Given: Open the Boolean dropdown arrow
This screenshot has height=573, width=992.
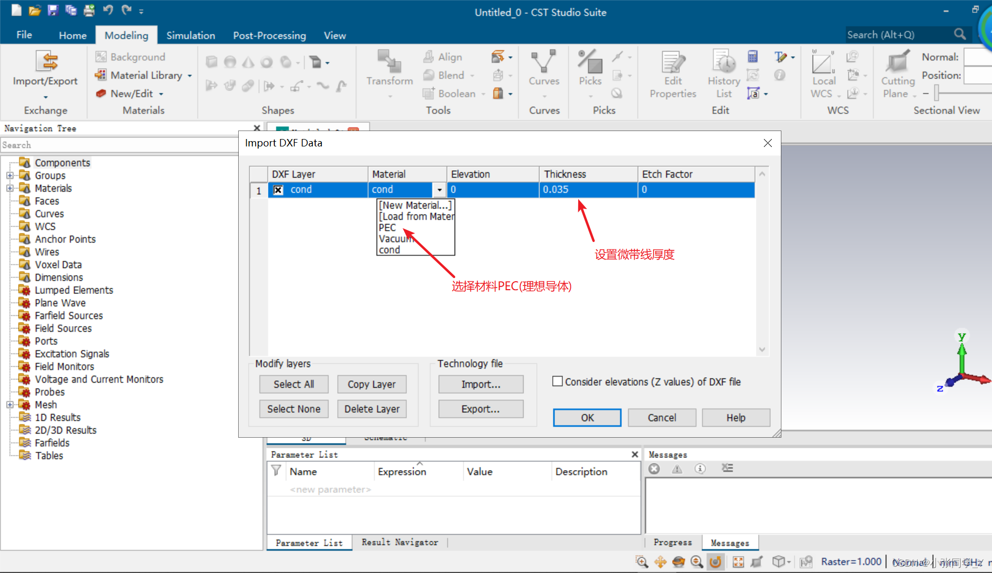Looking at the screenshot, I should click(x=483, y=94).
